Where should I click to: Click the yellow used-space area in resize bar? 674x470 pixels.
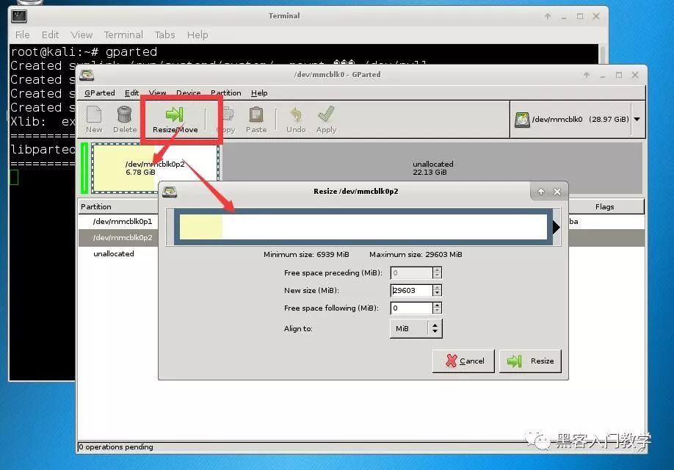click(200, 227)
